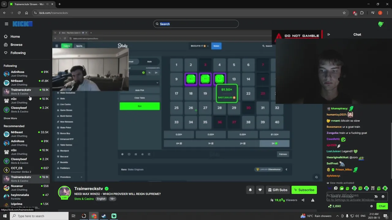Click the kick.com address bar
Viewport: 392px width, 220px height.
pos(190,13)
